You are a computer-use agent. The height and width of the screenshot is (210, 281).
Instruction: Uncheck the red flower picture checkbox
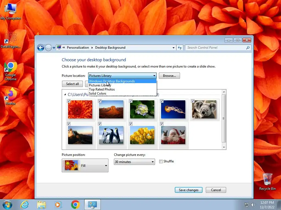(x=69, y=101)
